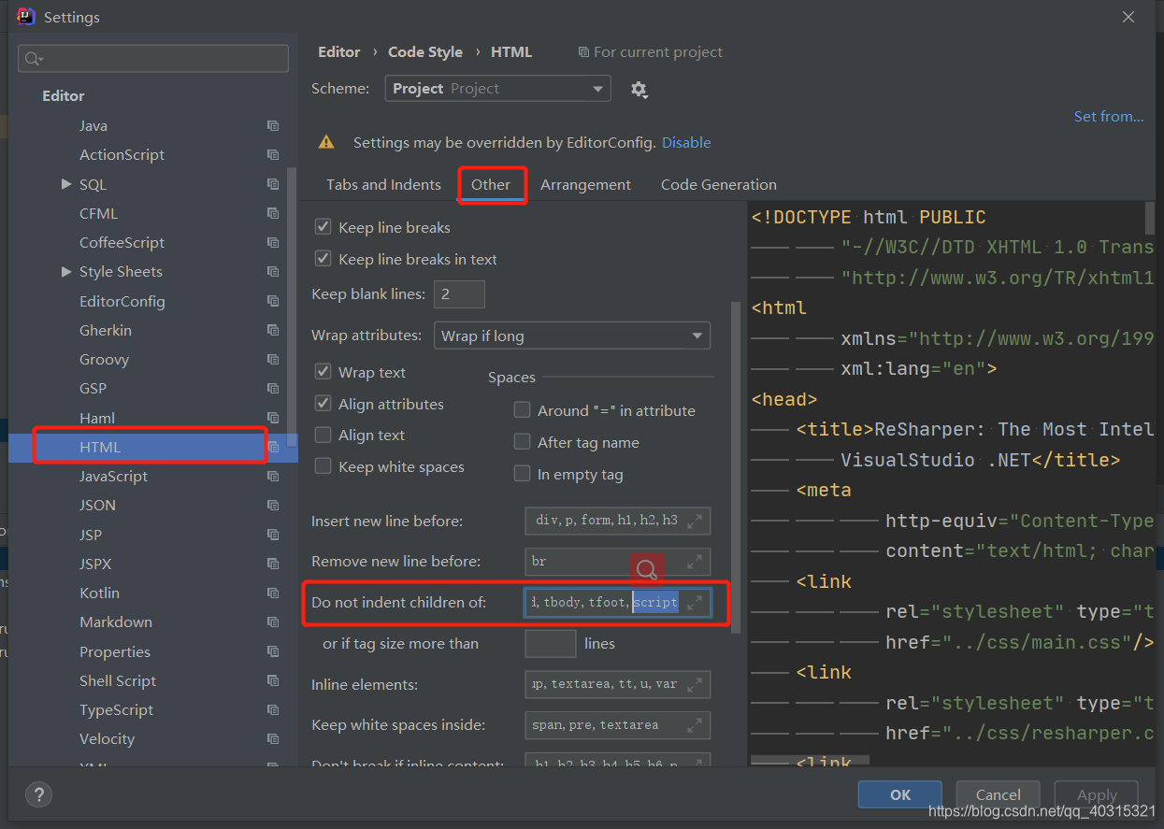Expand the Style Sheets tree node
This screenshot has width=1164, height=829.
[x=66, y=271]
